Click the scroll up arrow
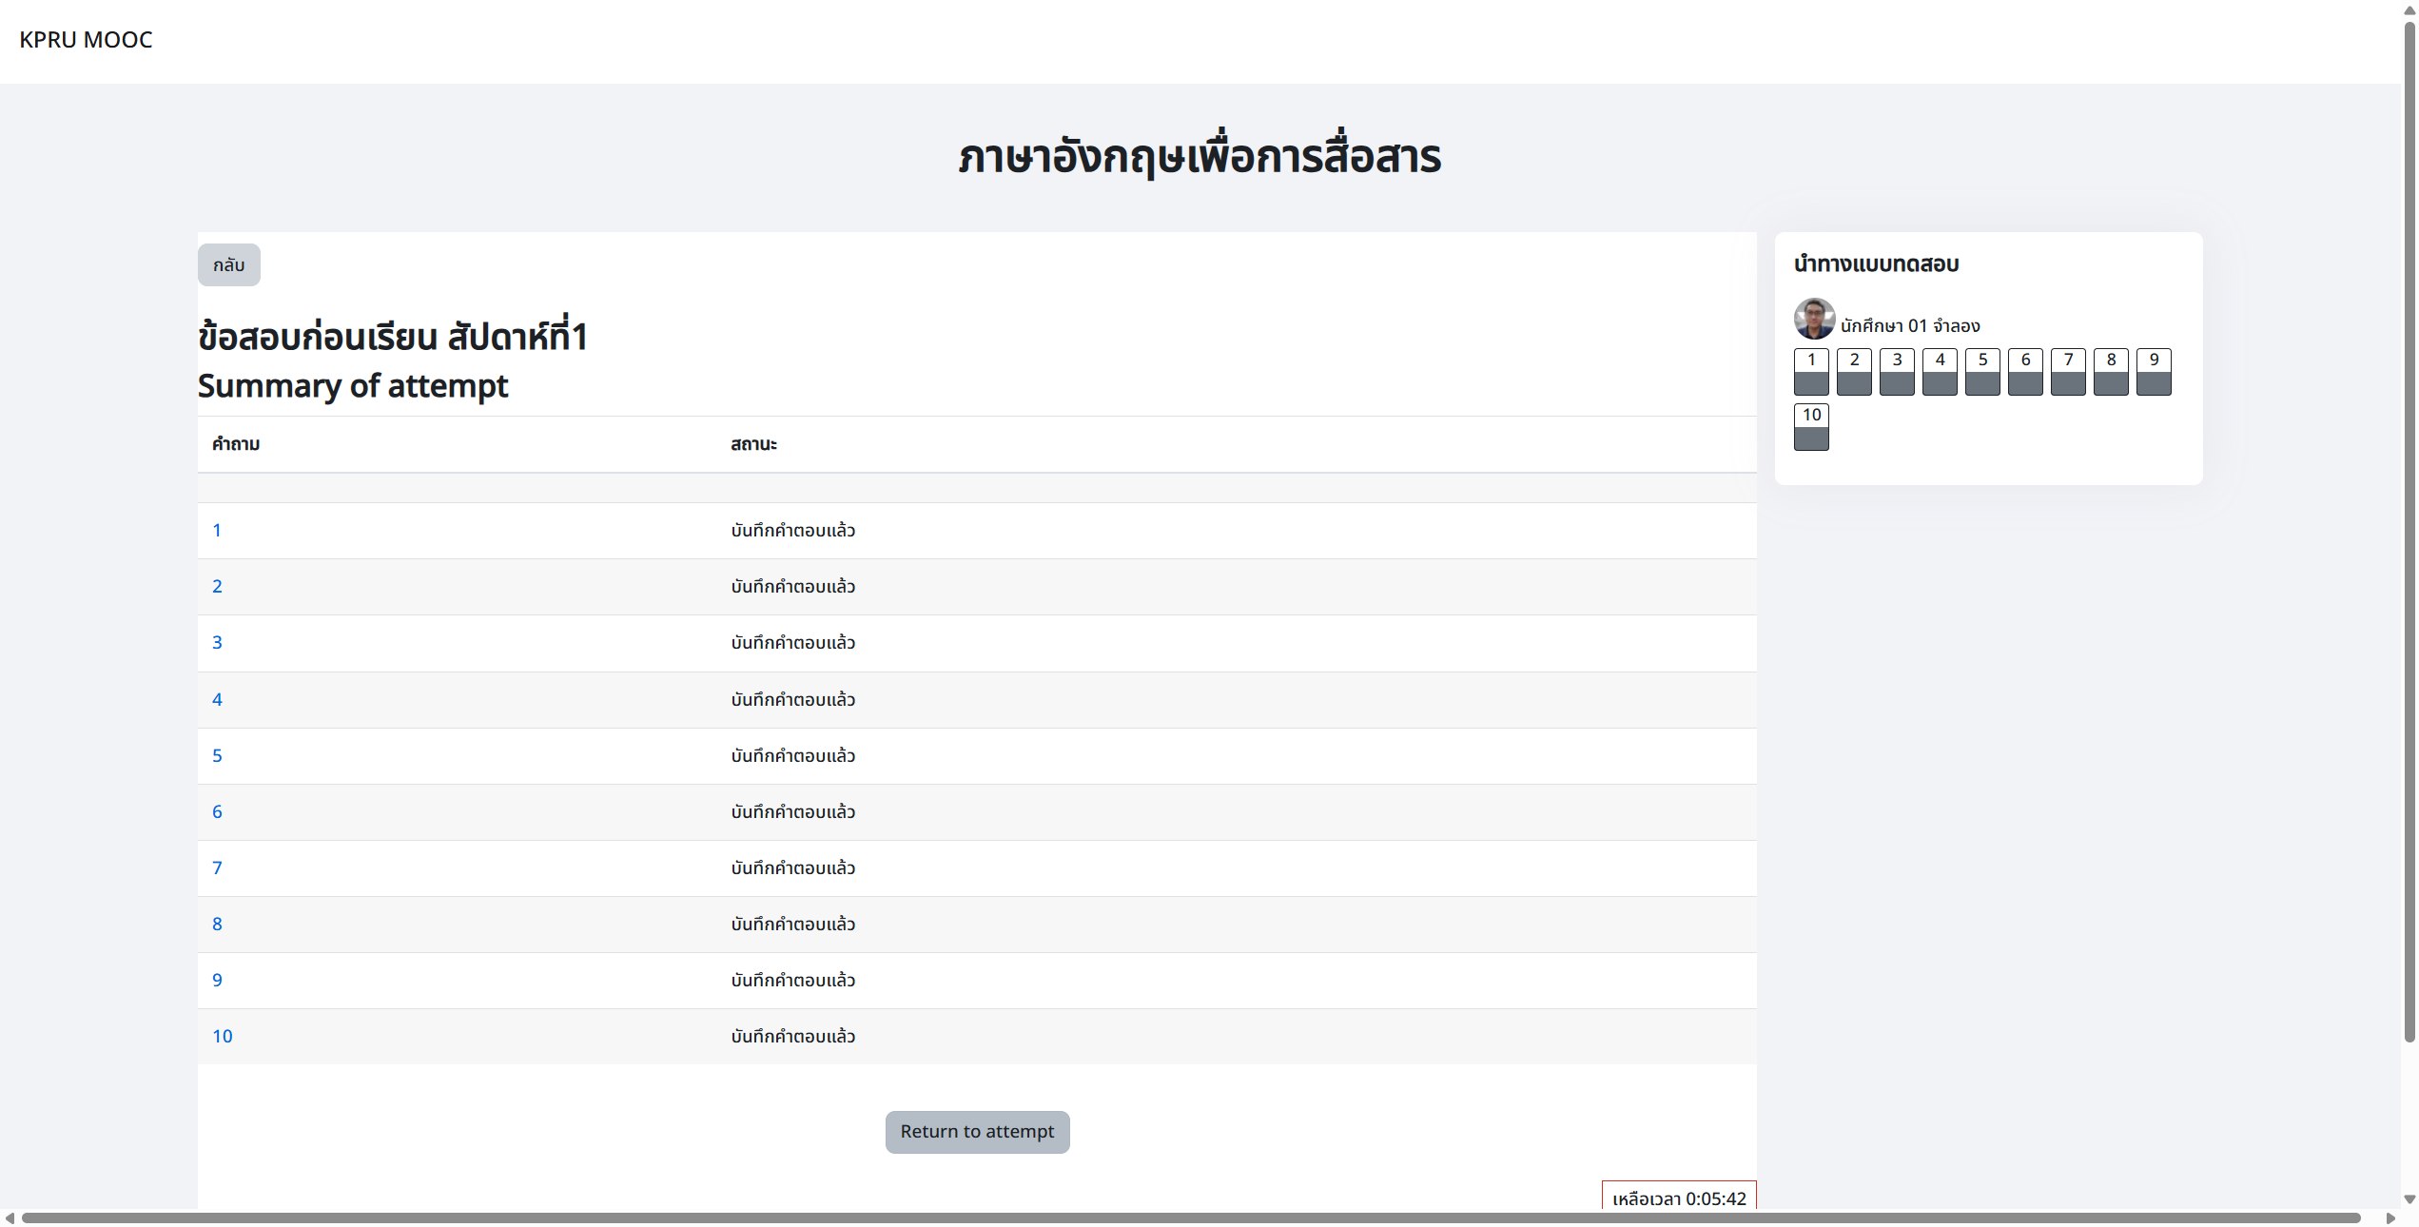The height and width of the screenshot is (1227, 2419). coord(2409,10)
